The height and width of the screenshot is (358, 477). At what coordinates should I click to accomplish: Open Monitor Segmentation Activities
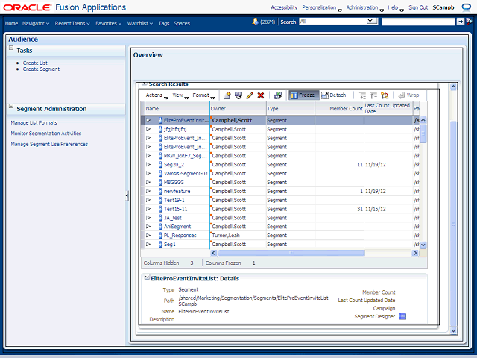pyautogui.click(x=46, y=134)
